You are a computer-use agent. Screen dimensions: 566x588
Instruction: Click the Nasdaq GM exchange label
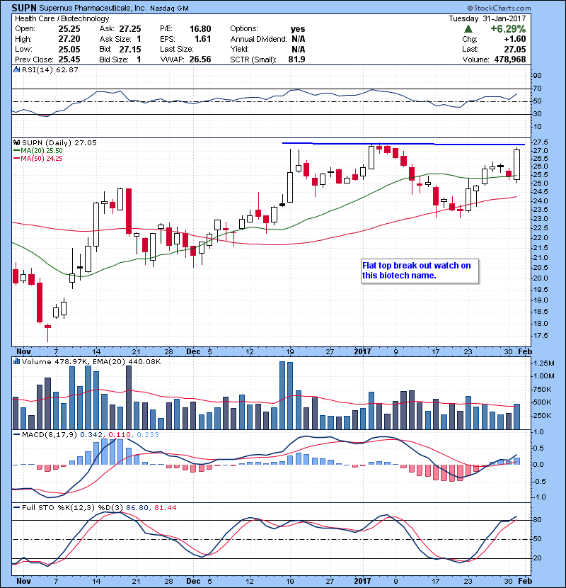169,9
